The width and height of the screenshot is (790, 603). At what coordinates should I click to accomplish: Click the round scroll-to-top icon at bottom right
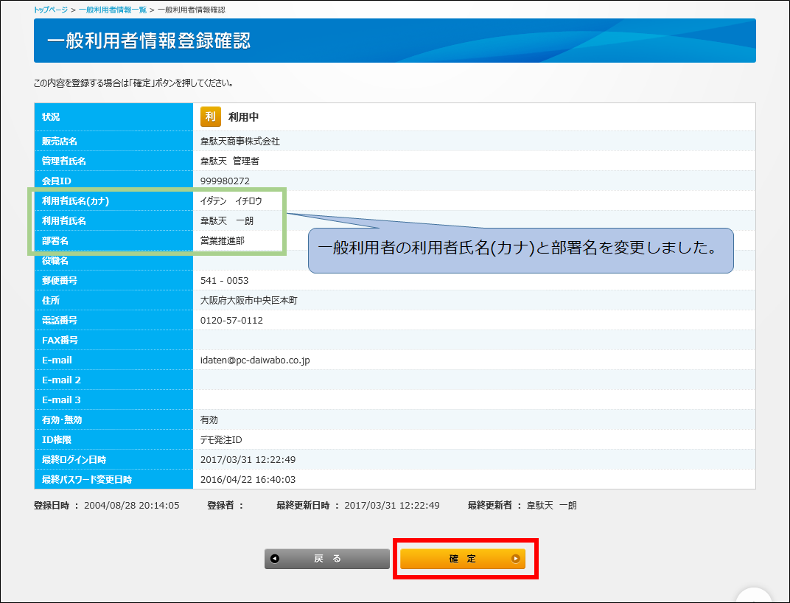[x=753, y=596]
